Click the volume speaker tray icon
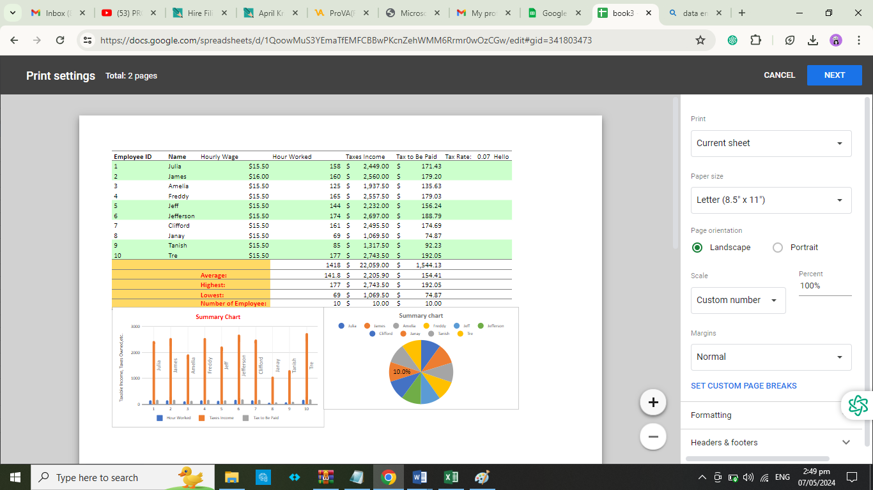 click(748, 477)
